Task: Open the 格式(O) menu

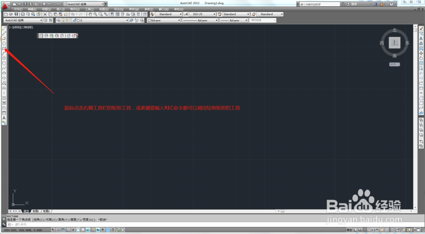Action: [x=75, y=9]
